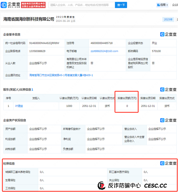This screenshot has width=178, height=192.
Task: Open the 应用 dropdown menu
Action: (x=162, y=5)
